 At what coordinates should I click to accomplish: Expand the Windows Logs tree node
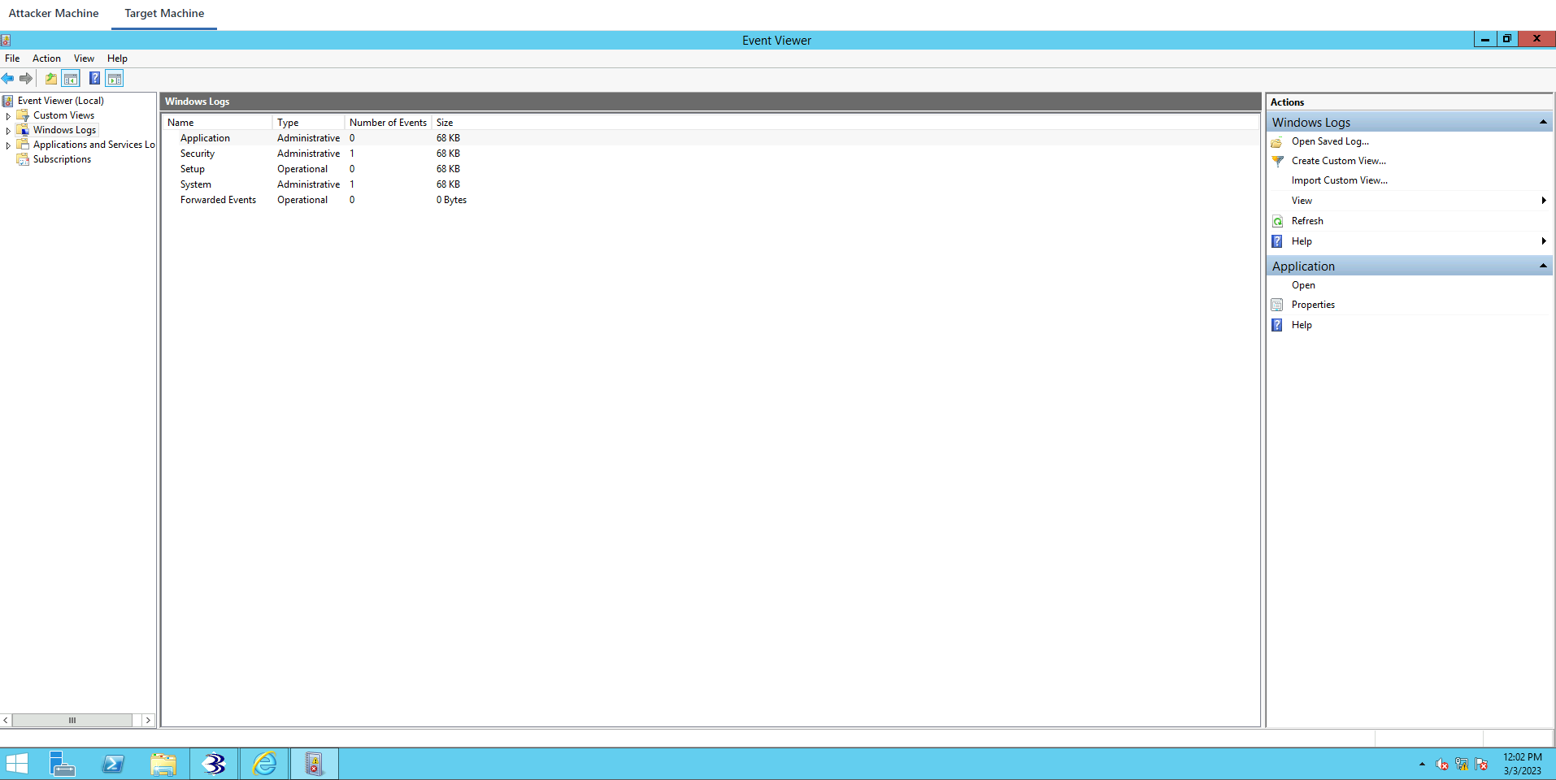[x=8, y=131]
